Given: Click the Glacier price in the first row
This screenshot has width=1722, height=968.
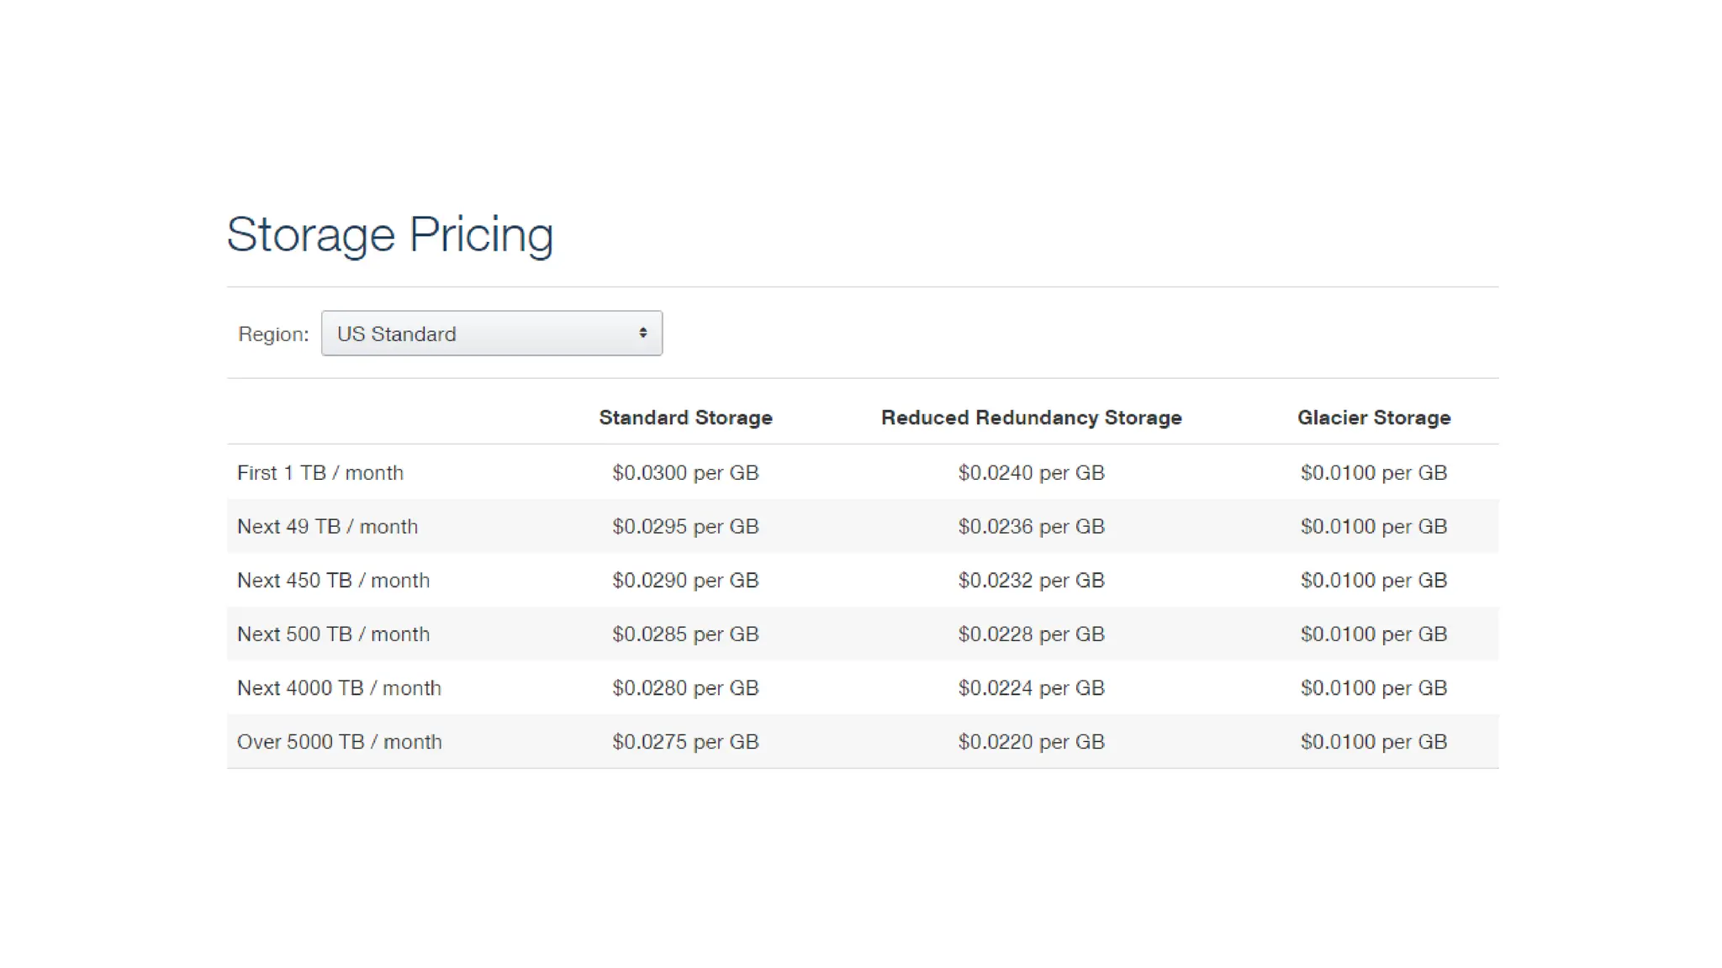Looking at the screenshot, I should pos(1373,473).
